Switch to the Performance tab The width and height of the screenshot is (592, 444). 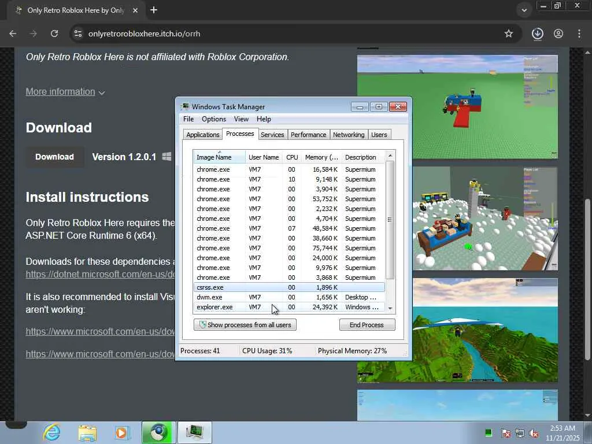coord(309,135)
